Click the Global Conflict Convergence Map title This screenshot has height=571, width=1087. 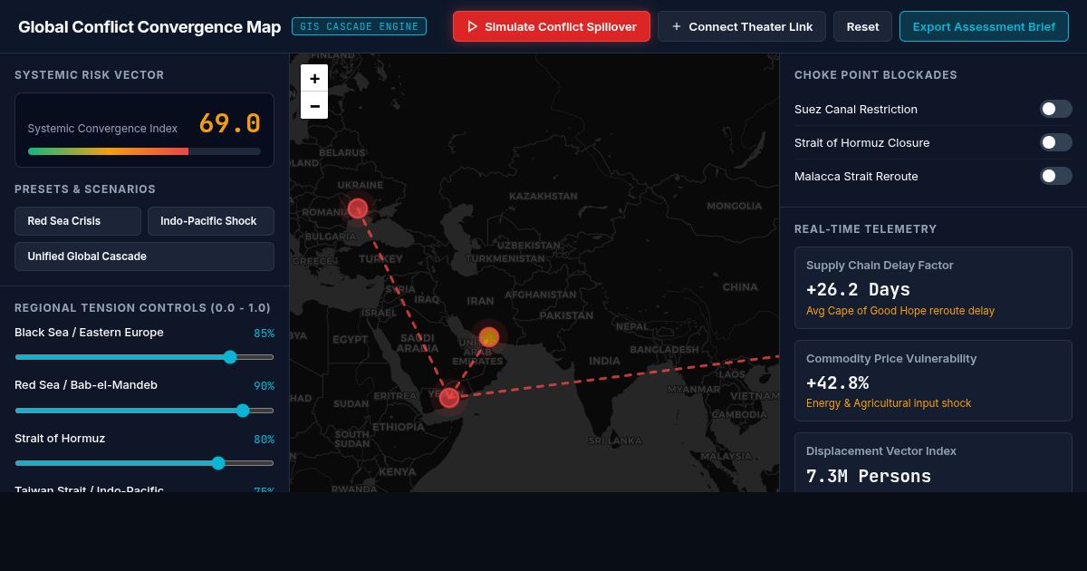pos(149,27)
